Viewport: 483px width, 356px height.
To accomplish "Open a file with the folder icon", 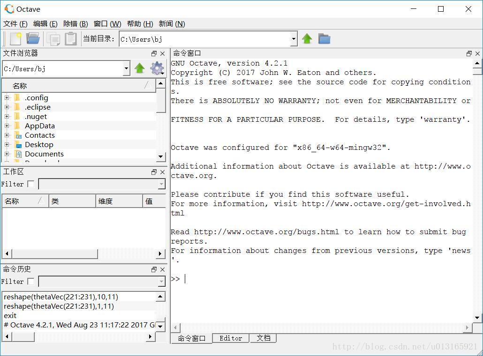I will pos(33,38).
